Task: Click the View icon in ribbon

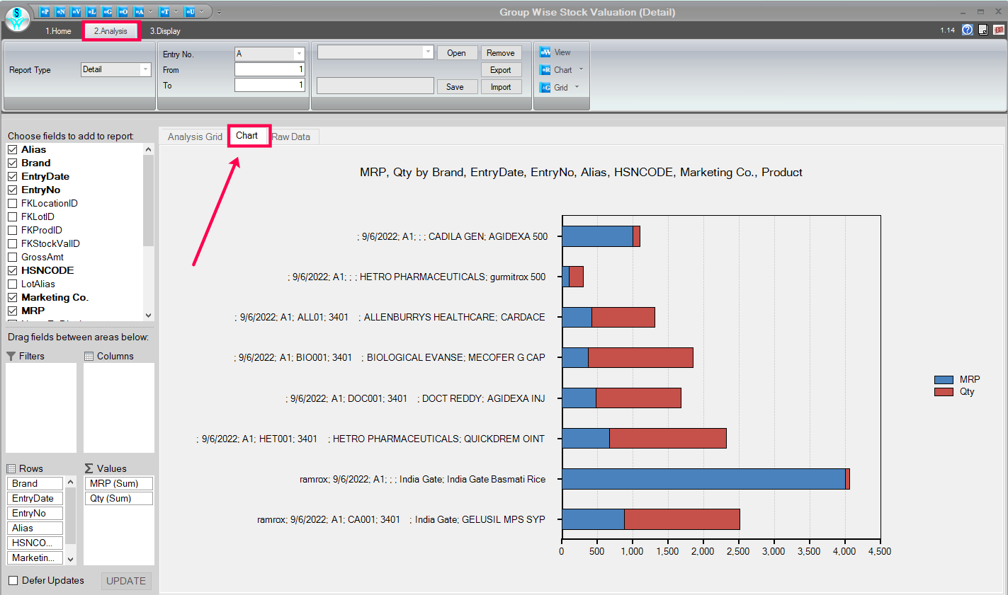Action: click(x=545, y=52)
